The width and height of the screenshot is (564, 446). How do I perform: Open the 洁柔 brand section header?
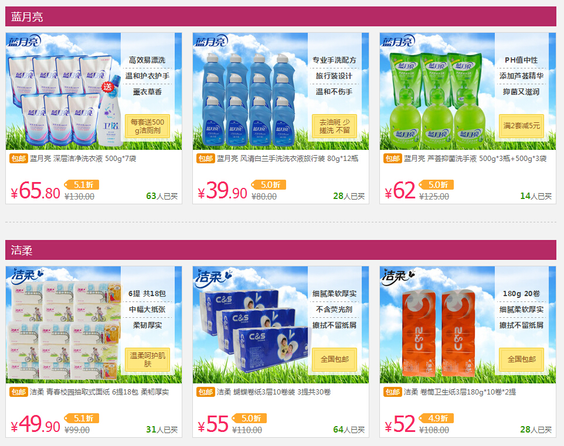pos(281,250)
